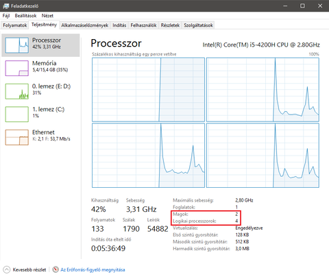329x279 pixels.
Task: Click the Kevesebb részlet button text
Action: (x=29, y=269)
